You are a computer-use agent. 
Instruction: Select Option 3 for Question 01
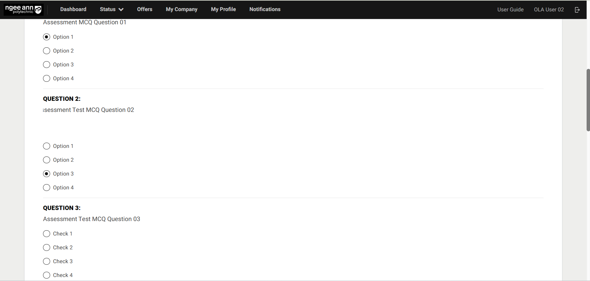47,65
